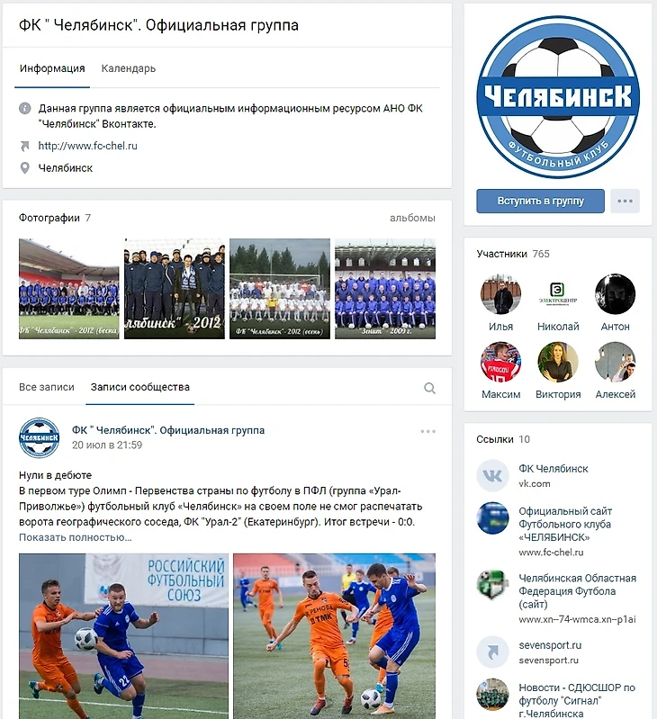Open post options three-dot menu
The height and width of the screenshot is (719, 657).
(x=427, y=431)
